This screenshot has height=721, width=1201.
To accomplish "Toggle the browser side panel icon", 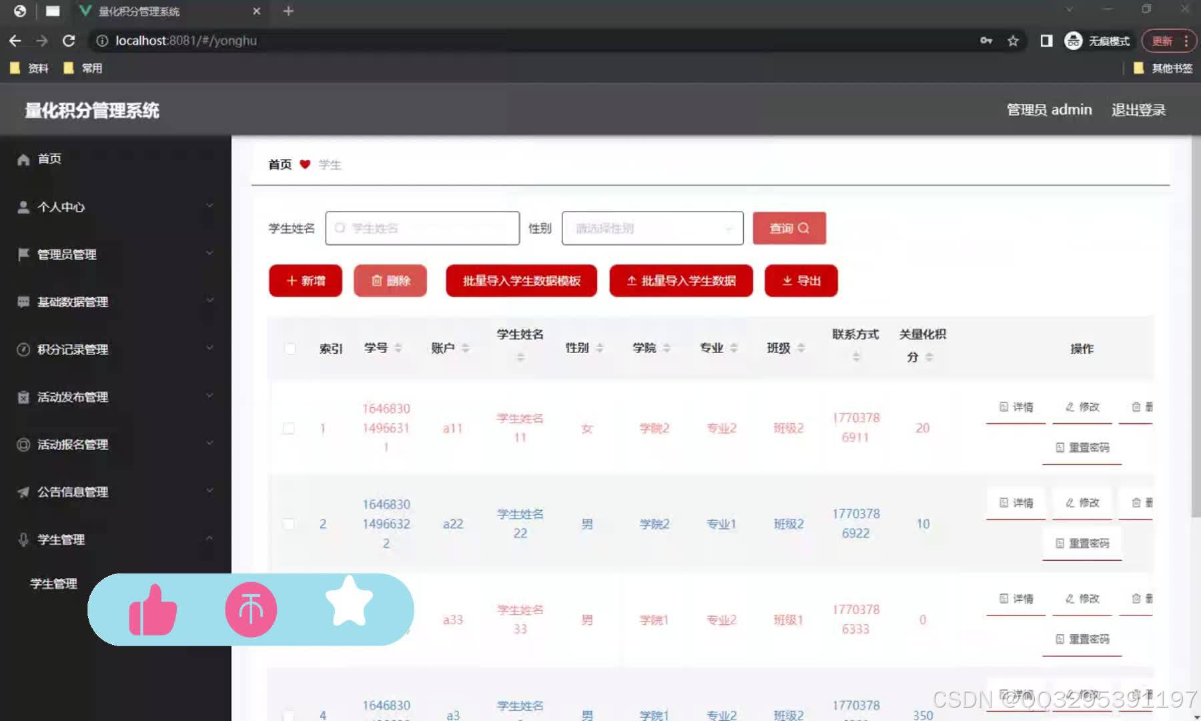I will coord(1046,41).
